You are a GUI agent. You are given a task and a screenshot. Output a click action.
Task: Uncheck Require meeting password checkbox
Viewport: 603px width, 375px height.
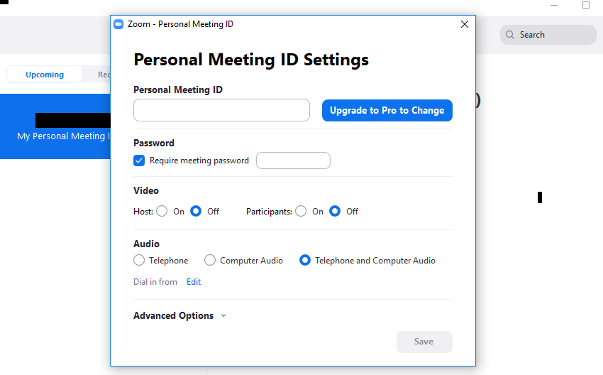[x=140, y=161]
